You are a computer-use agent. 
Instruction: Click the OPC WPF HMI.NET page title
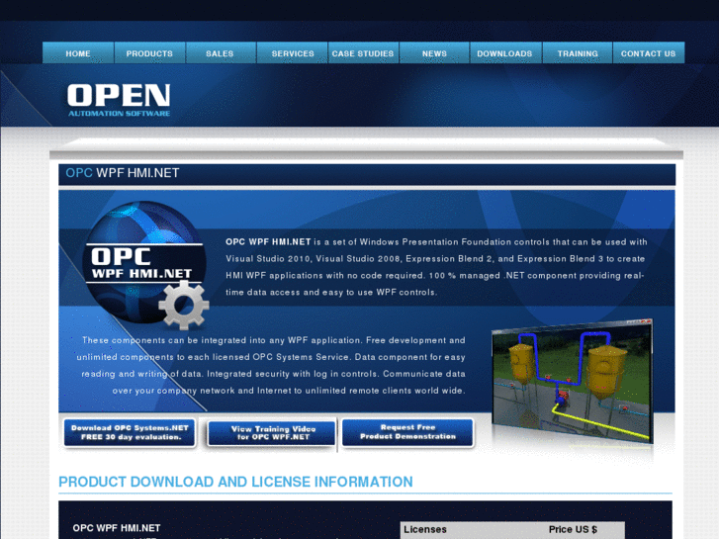(x=122, y=173)
